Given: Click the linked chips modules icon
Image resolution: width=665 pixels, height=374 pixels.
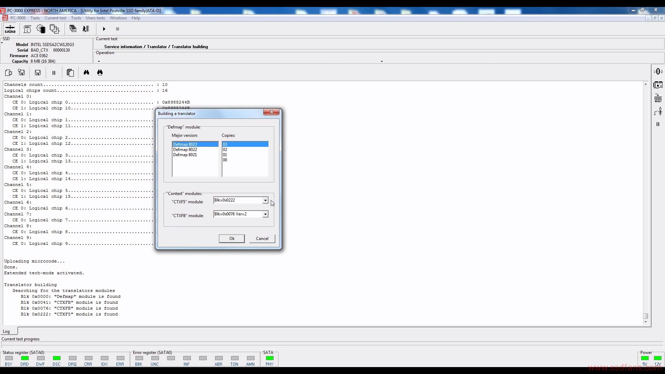Looking at the screenshot, I should point(55,29).
